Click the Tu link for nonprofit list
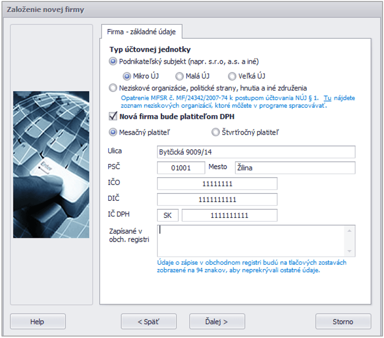This screenshot has height=338, width=384. (x=327, y=97)
